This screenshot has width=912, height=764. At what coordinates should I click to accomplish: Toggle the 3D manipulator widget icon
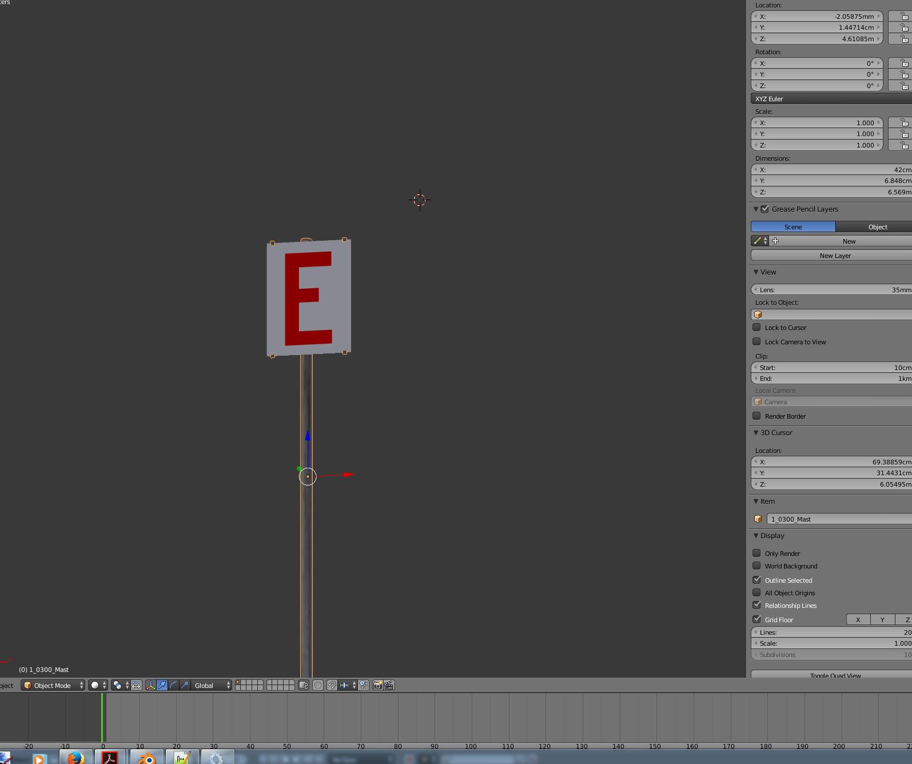pyautogui.click(x=150, y=685)
